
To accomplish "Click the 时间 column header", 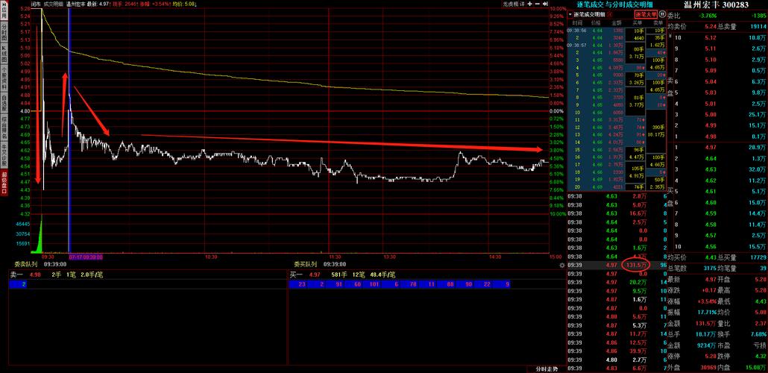I will click(x=578, y=23).
